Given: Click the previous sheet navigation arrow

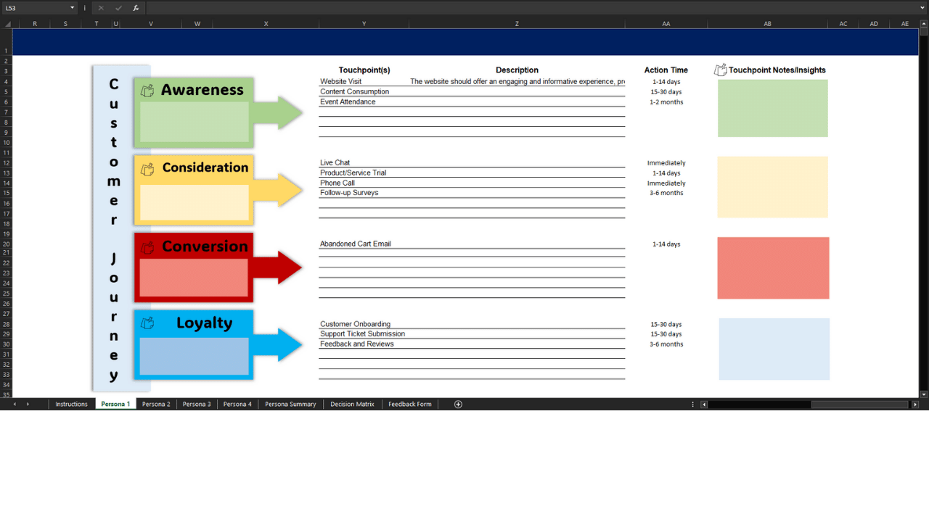Looking at the screenshot, I should 15,405.
